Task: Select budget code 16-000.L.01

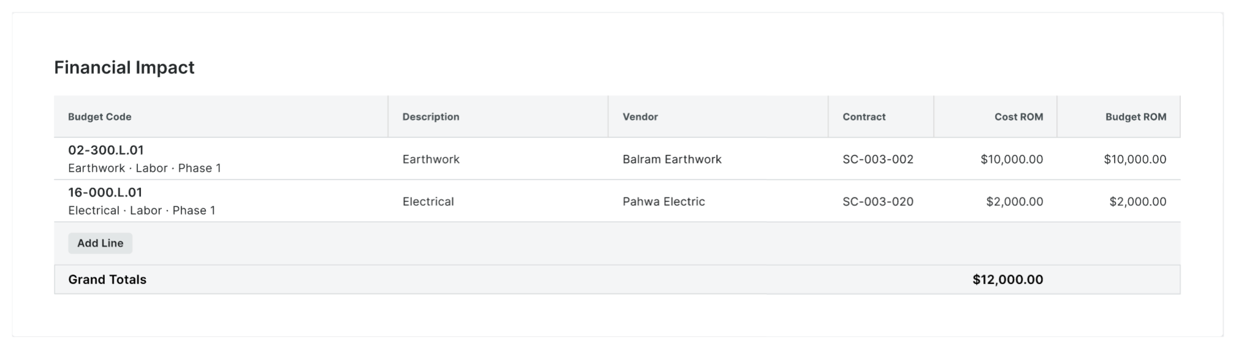Action: tap(105, 192)
